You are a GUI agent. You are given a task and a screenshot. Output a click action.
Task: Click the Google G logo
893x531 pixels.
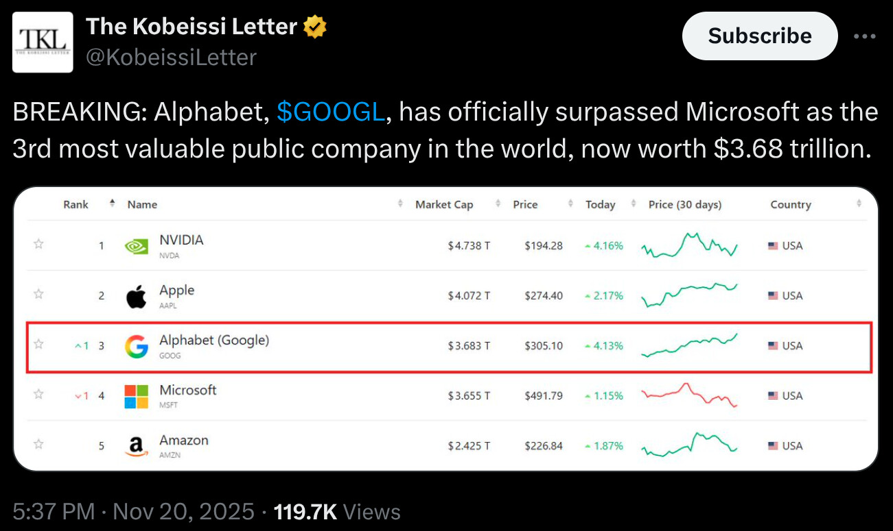136,347
